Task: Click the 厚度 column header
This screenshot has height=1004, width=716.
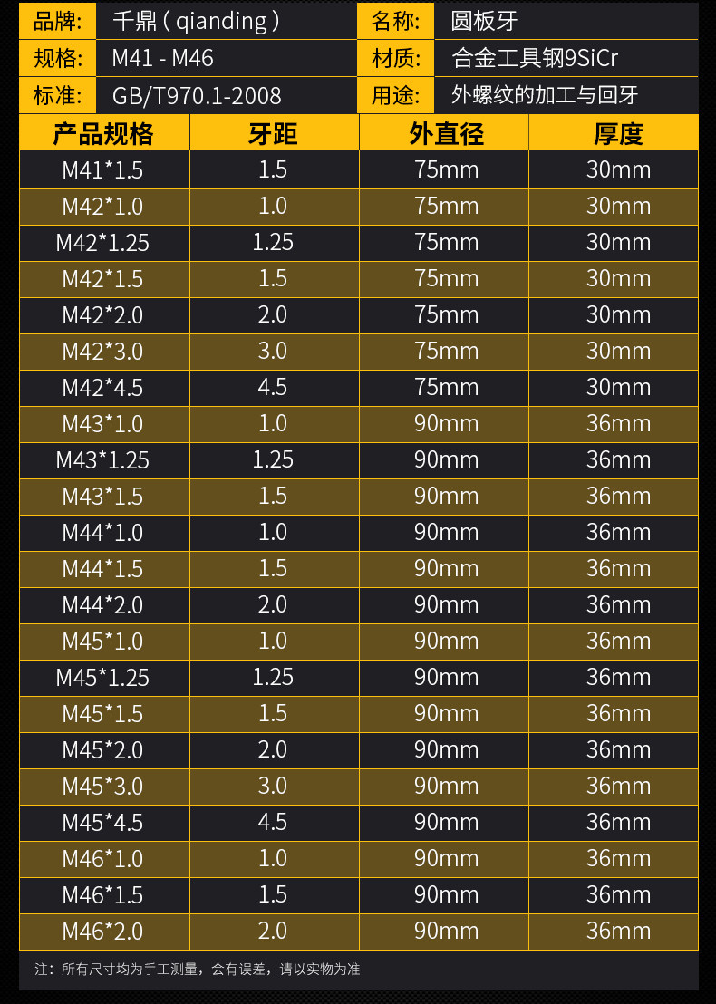Action: tap(618, 134)
